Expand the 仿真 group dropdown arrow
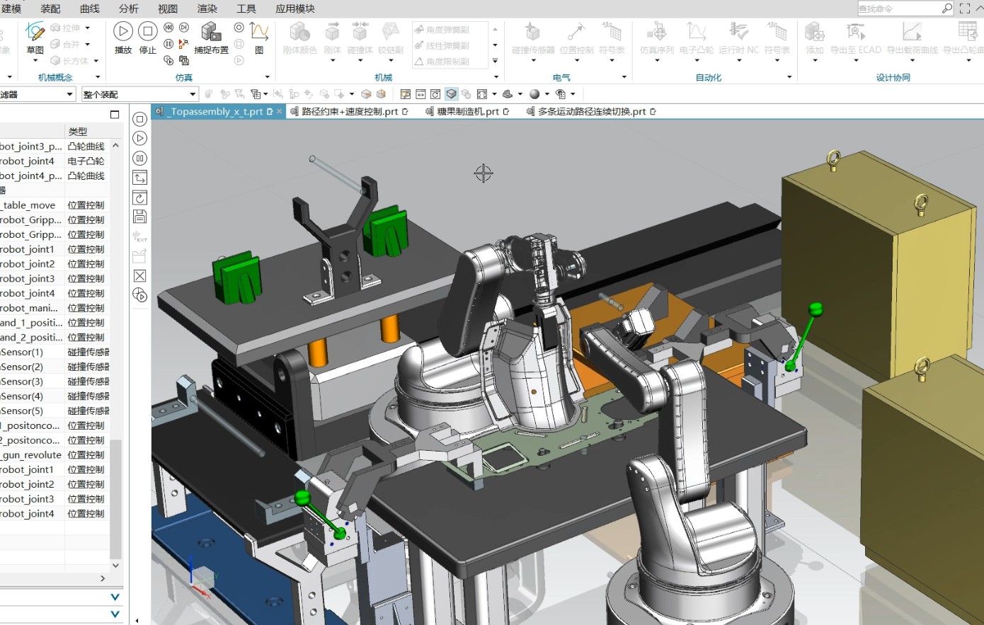 pos(267,77)
